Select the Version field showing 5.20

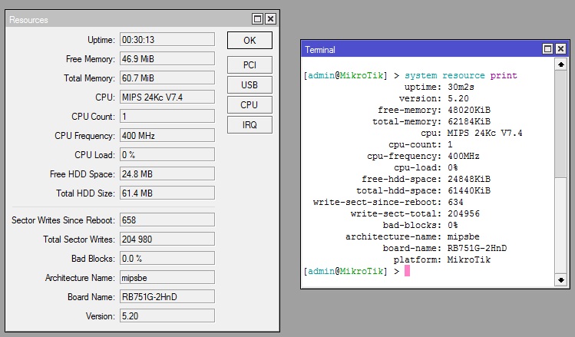click(167, 316)
